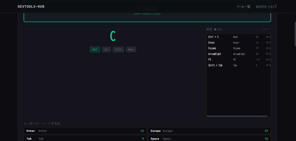Click the Escape cheat sheet card
The width and height of the screenshot is (296, 141).
click(x=209, y=131)
